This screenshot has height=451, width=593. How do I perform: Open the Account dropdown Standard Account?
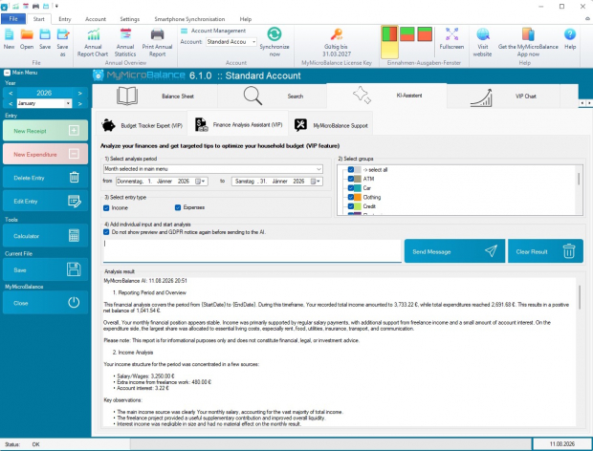click(x=231, y=42)
